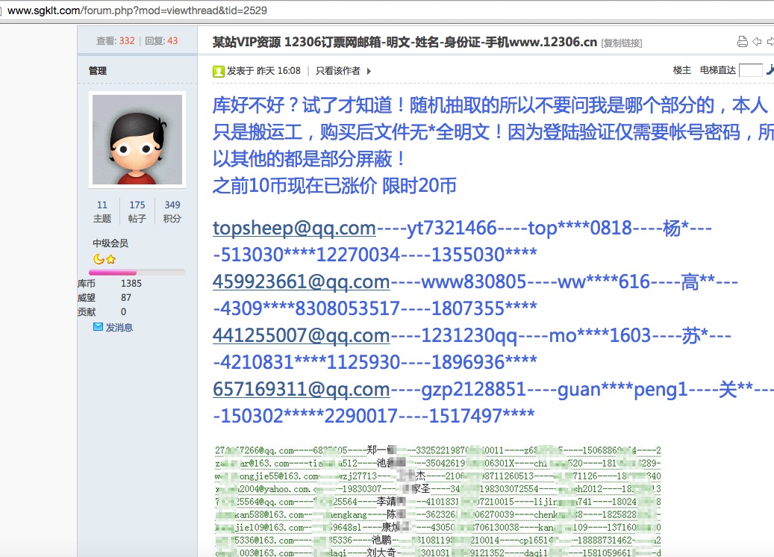Click the 之前10币现在已涨价 price line
The height and width of the screenshot is (557, 774).
point(334,186)
